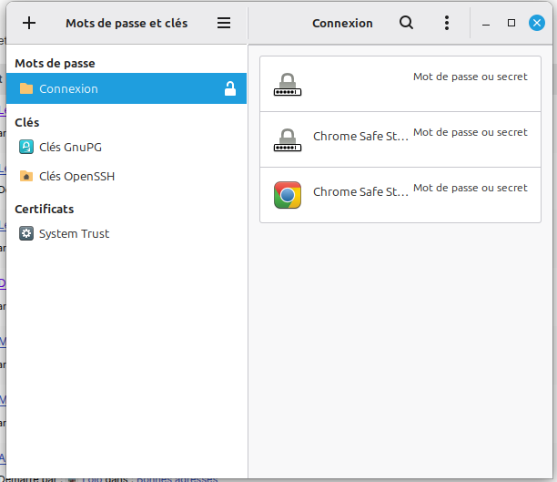
Task: Click the 'Mot de passe ou secret' label on the Chrome logo row
Action: click(x=470, y=188)
